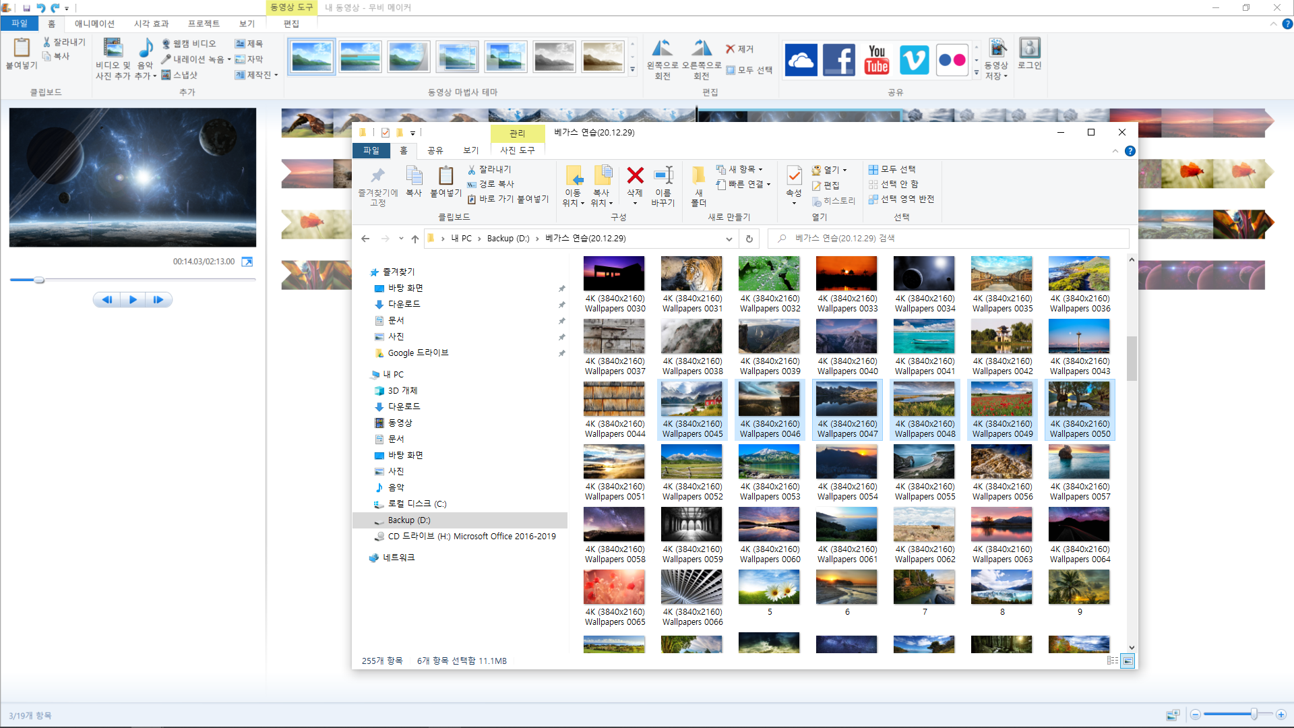Image resolution: width=1294 pixels, height=728 pixels.
Task: Click the Facebook share icon
Action: coord(838,59)
